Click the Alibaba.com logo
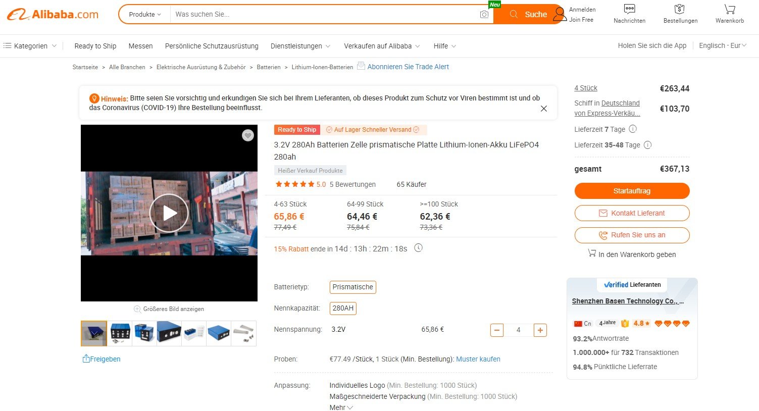 click(x=53, y=14)
